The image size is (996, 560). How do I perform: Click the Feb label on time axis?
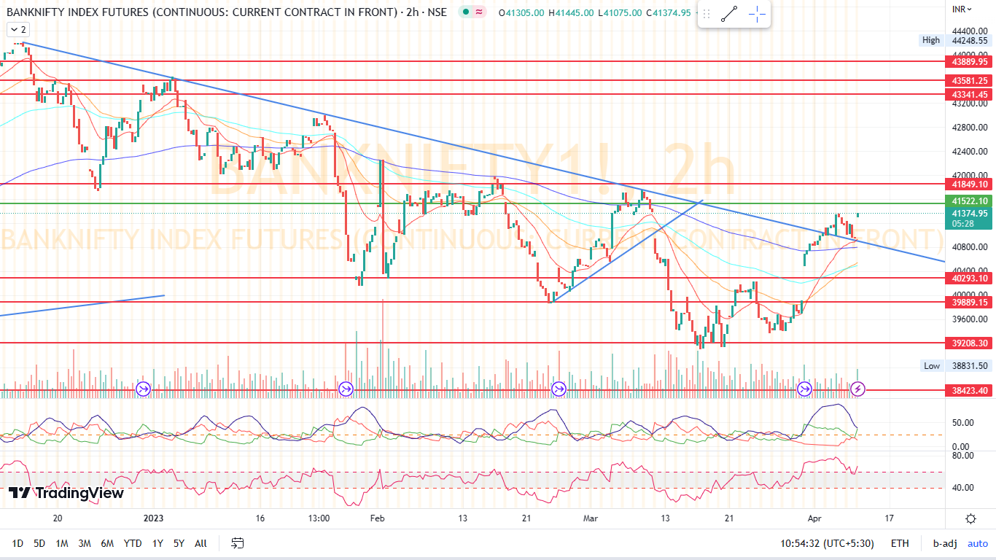377,518
